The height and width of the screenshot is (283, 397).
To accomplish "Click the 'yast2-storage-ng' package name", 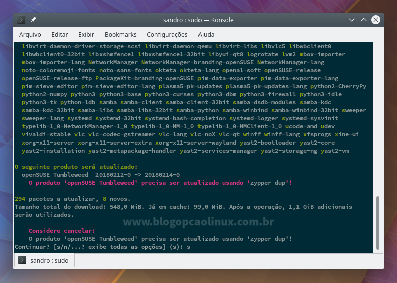I will [289, 151].
